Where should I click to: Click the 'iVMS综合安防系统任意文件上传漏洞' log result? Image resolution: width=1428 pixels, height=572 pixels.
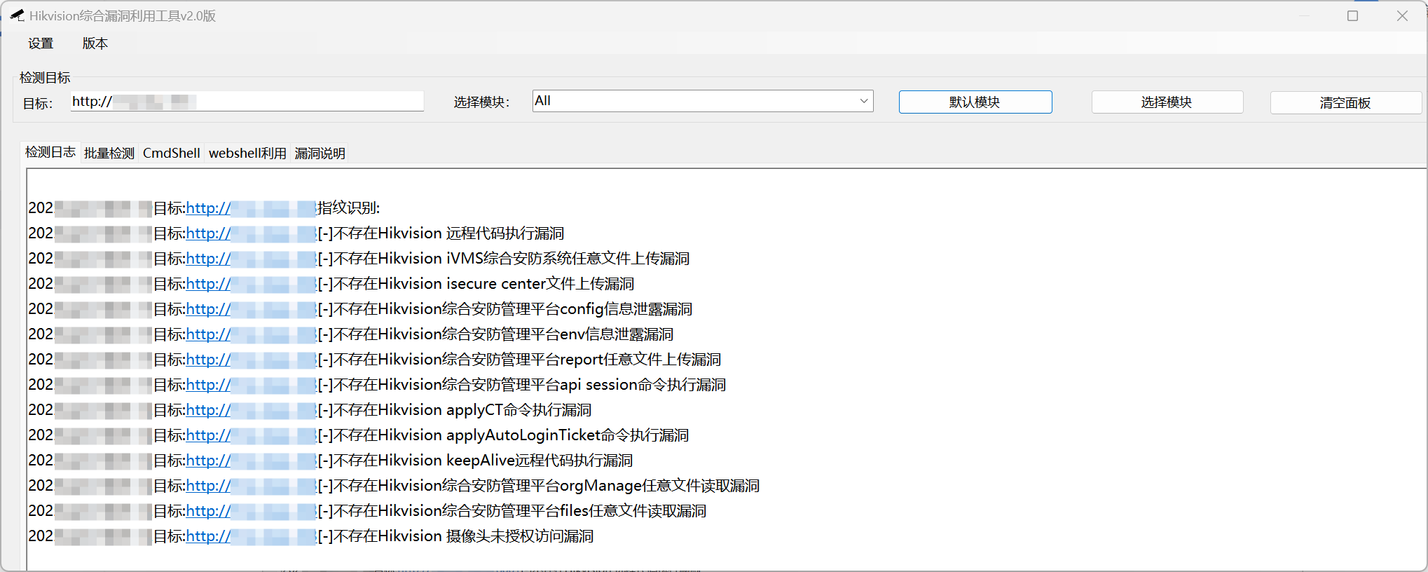pyautogui.click(x=568, y=259)
